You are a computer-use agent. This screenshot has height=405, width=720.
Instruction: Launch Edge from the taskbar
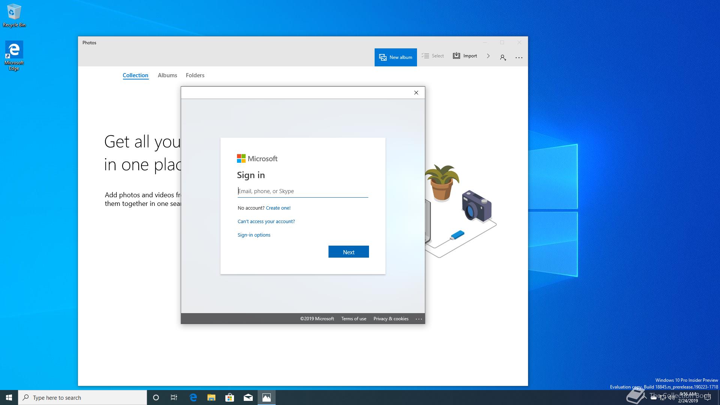click(x=193, y=397)
